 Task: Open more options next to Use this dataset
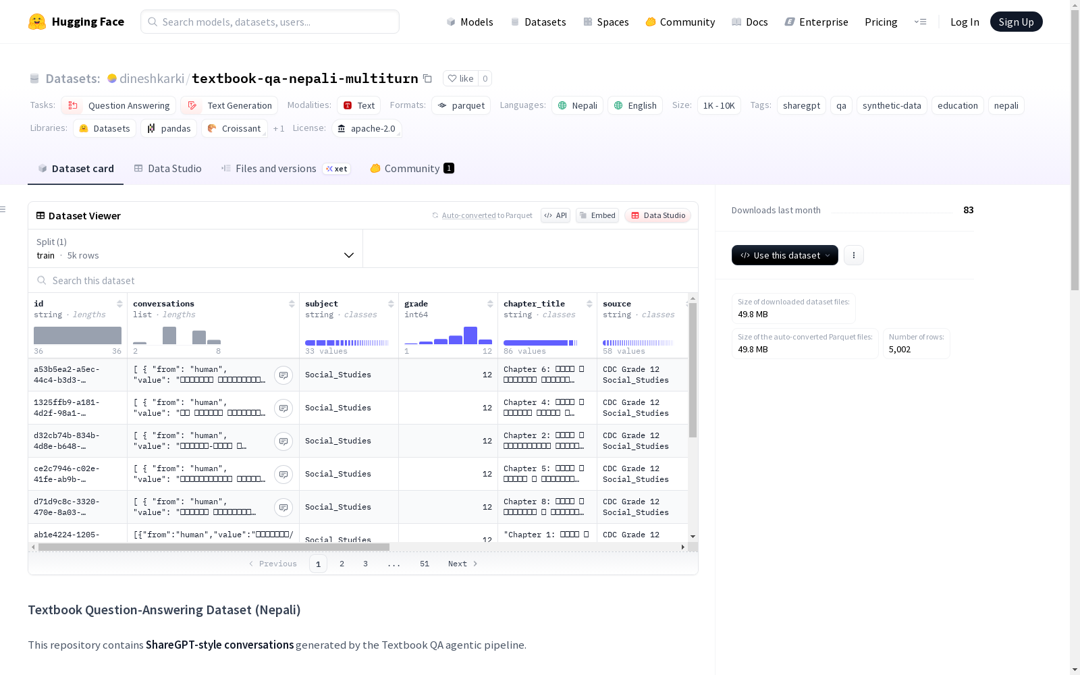tap(854, 255)
